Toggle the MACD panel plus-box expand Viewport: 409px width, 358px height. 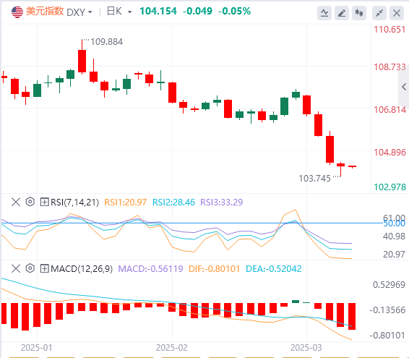coord(44,269)
